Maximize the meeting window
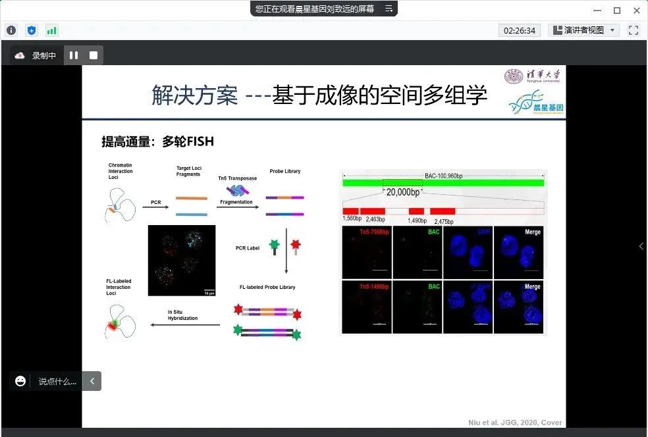Viewport: 648px width, 437px height. pyautogui.click(x=617, y=10)
